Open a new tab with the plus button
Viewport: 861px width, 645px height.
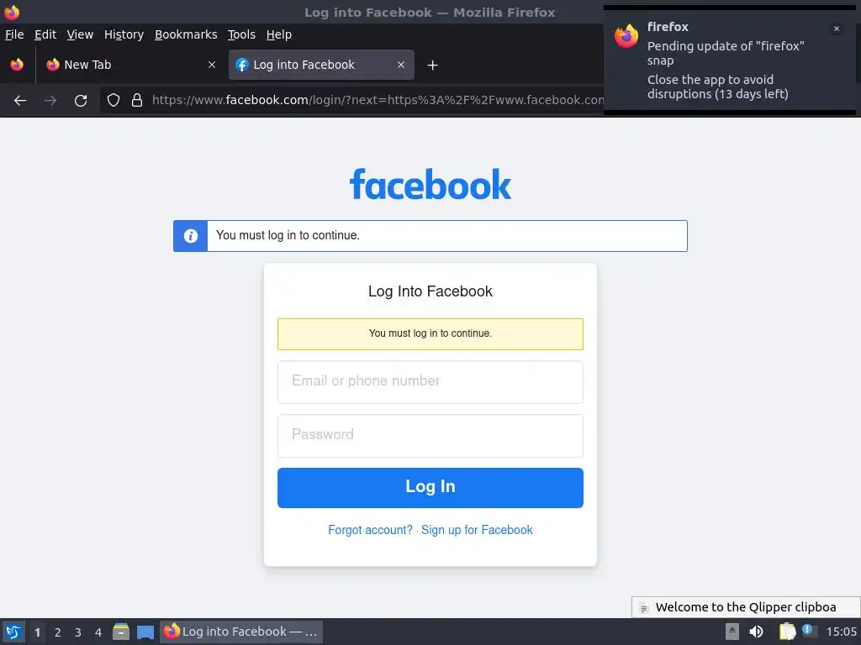pos(433,66)
